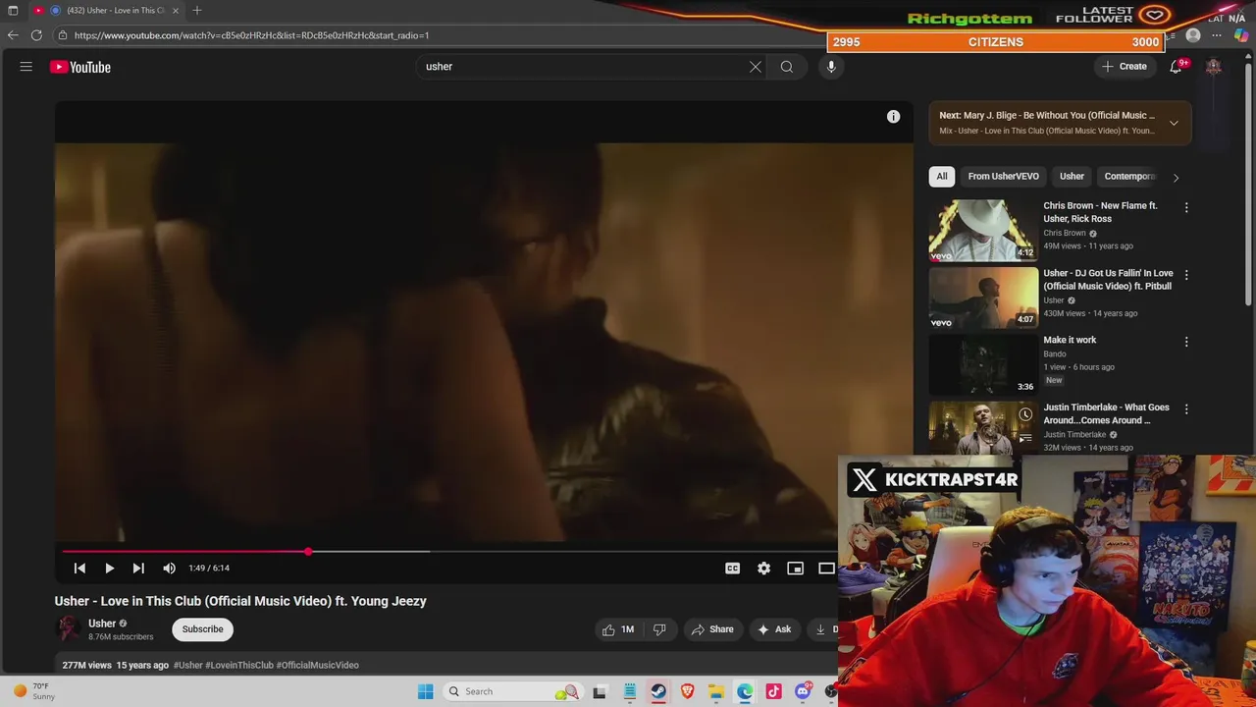Screen dimensions: 1256x707
Task: Start voice search with the microphone icon
Action: coord(831,67)
